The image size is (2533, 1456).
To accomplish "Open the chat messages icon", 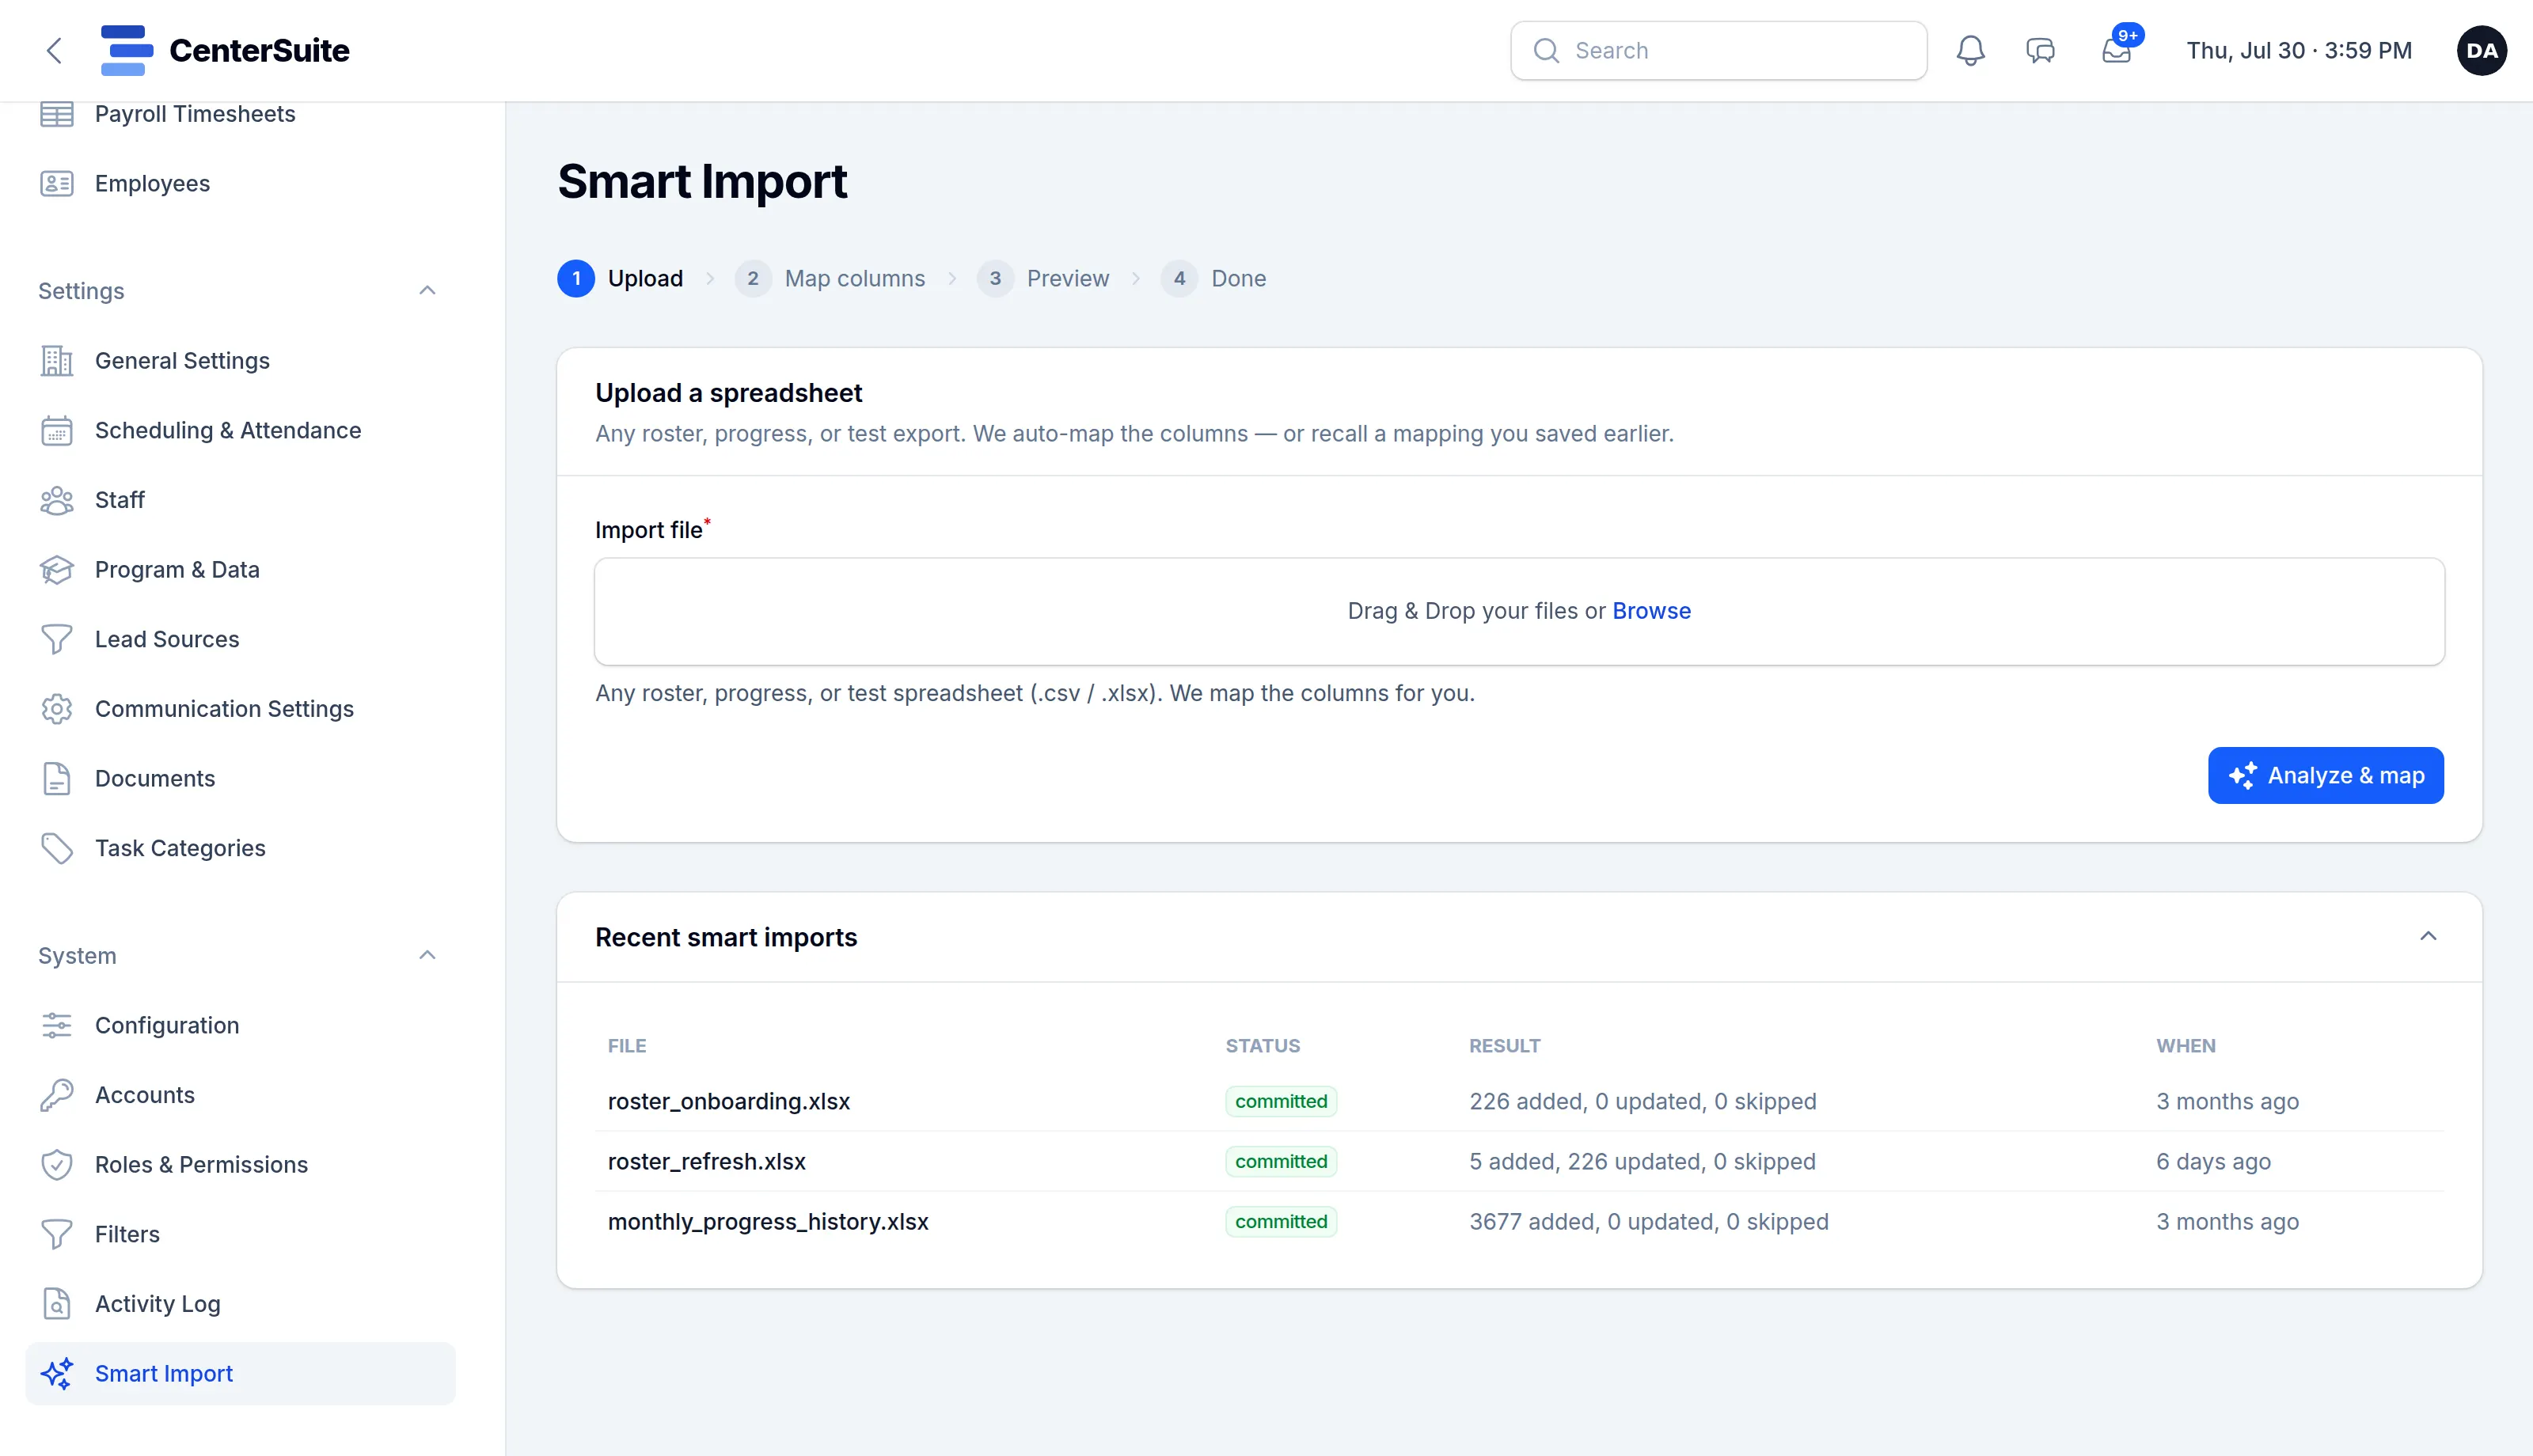I will (x=2040, y=50).
